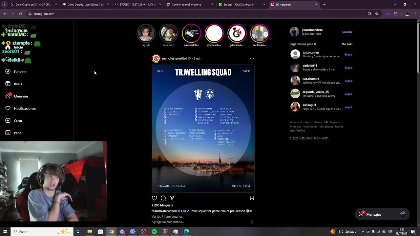Viewport: 420px width, 236px height.
Task: Click Cambiar account link
Action: [x=347, y=32]
